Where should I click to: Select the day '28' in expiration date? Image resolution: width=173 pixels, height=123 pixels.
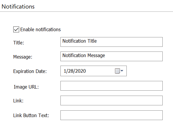pyautogui.click(x=70, y=71)
